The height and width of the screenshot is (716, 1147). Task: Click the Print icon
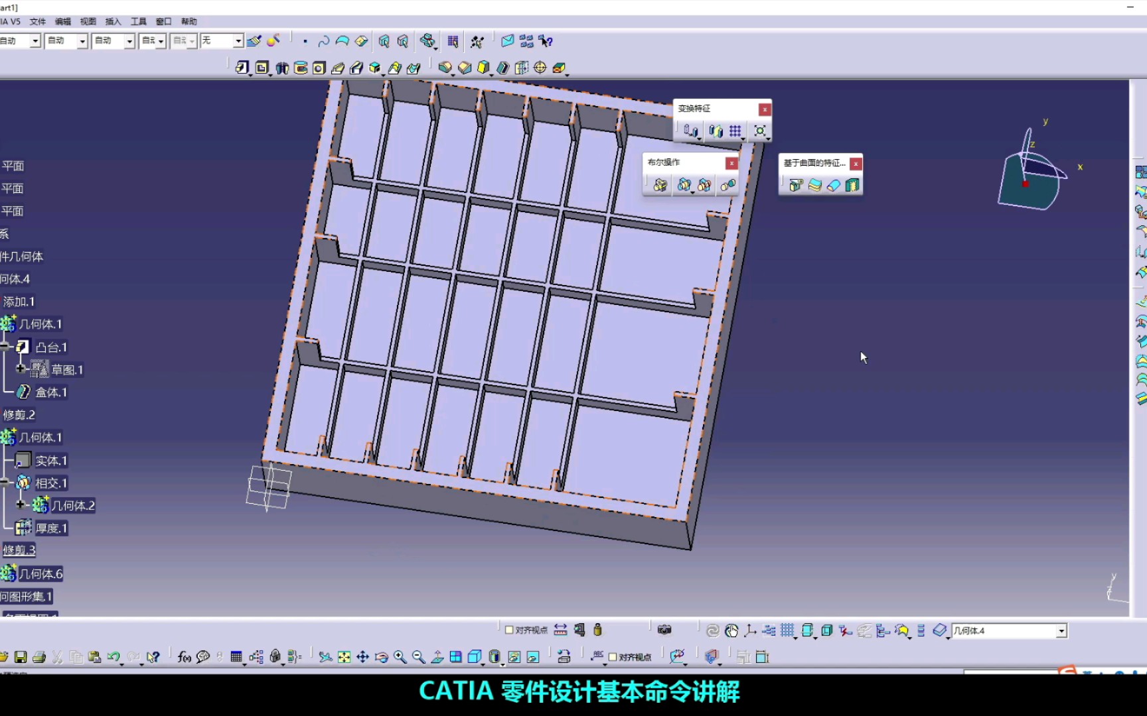click(39, 657)
